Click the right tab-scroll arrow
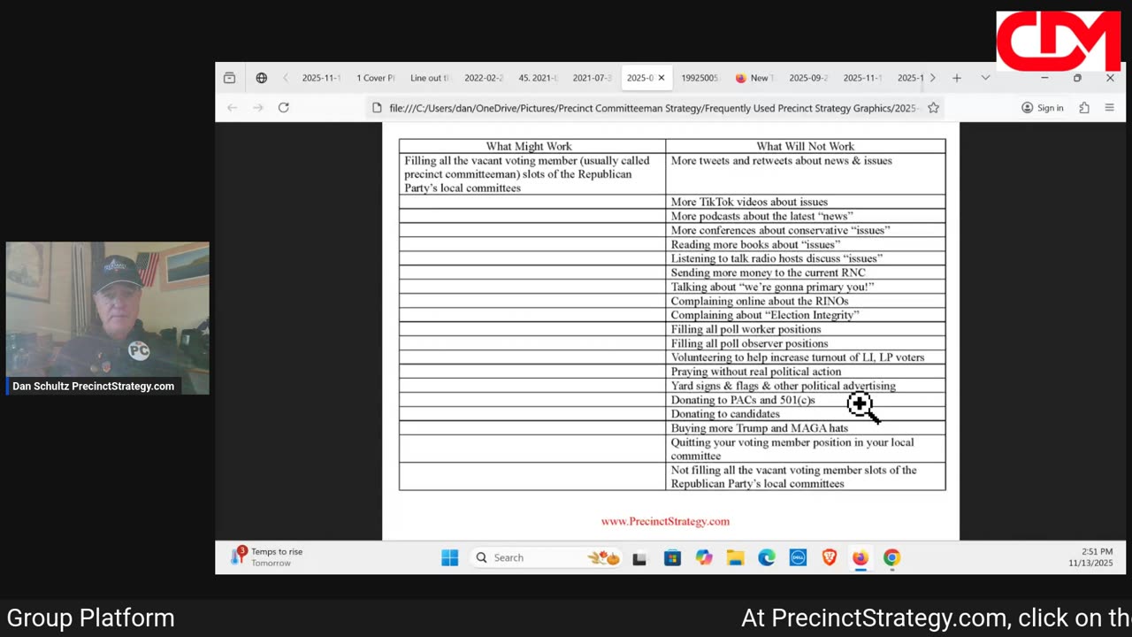1132x637 pixels. [932, 78]
